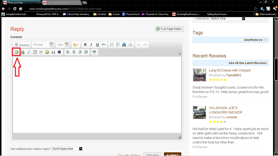
Task: Open the Format dropdown
Action: 43,45
